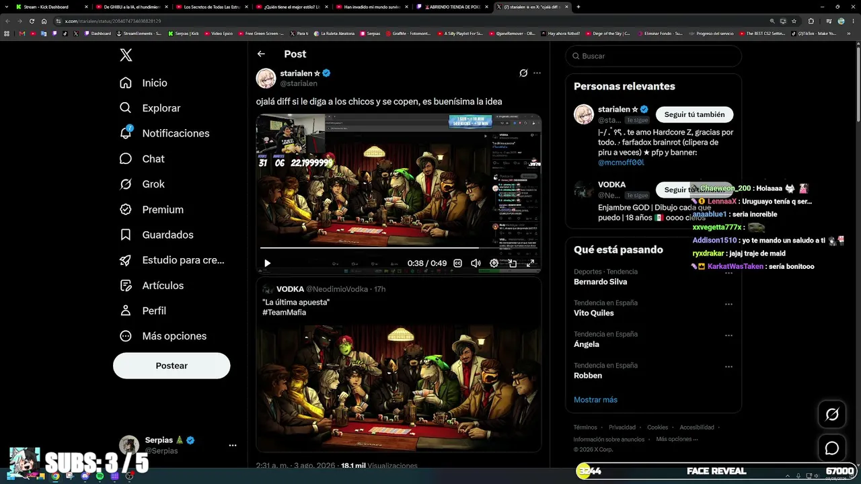861x484 pixels.
Task: Expand the video to fullscreen
Action: click(530, 264)
